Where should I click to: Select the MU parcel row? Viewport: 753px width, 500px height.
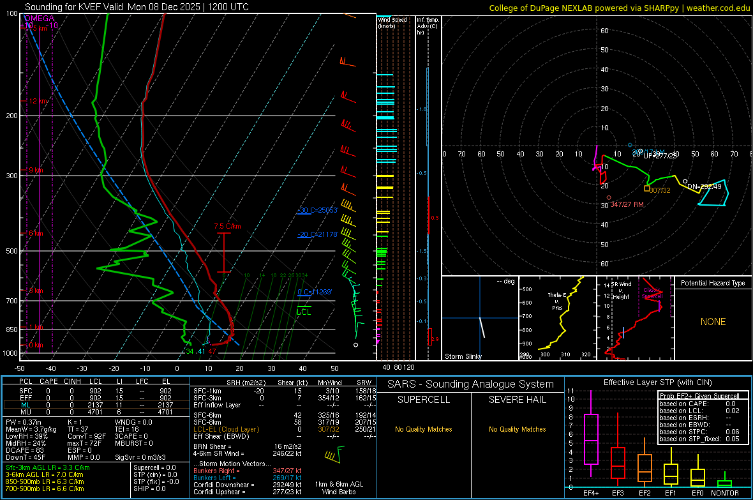(96, 412)
